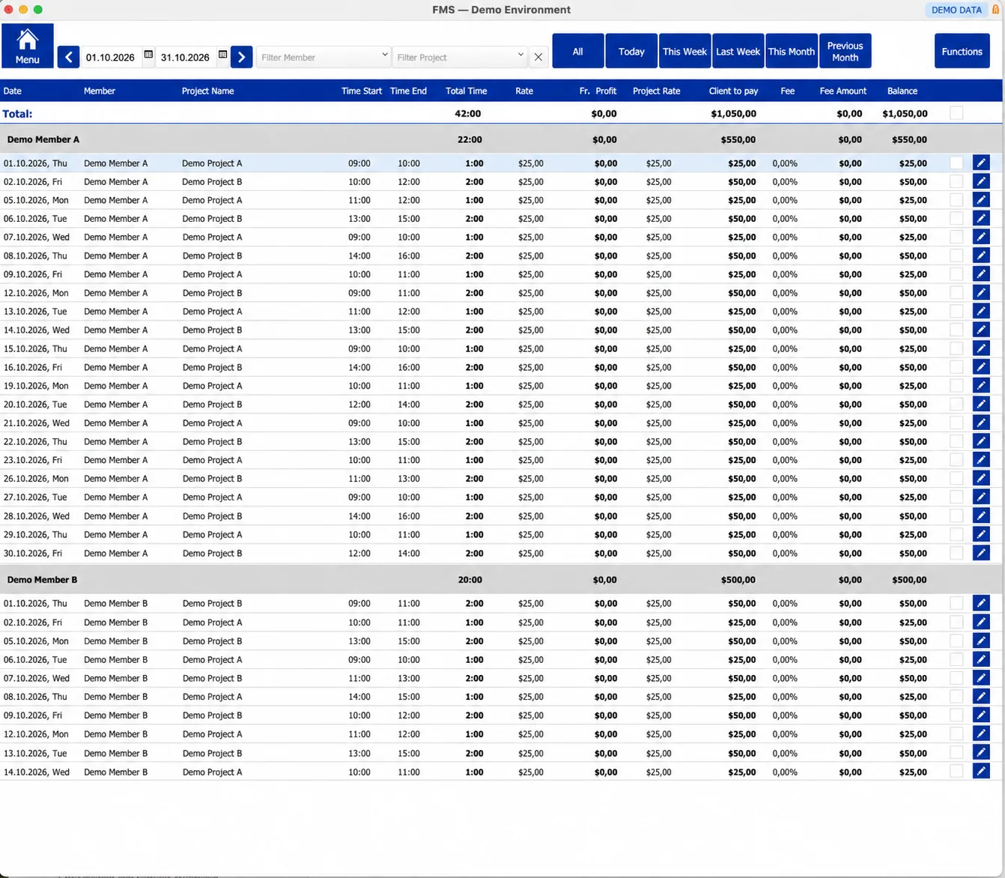Edit Demo Member B entry on 14.10.2026
Screen dimensions: 1005x878
tap(981, 772)
